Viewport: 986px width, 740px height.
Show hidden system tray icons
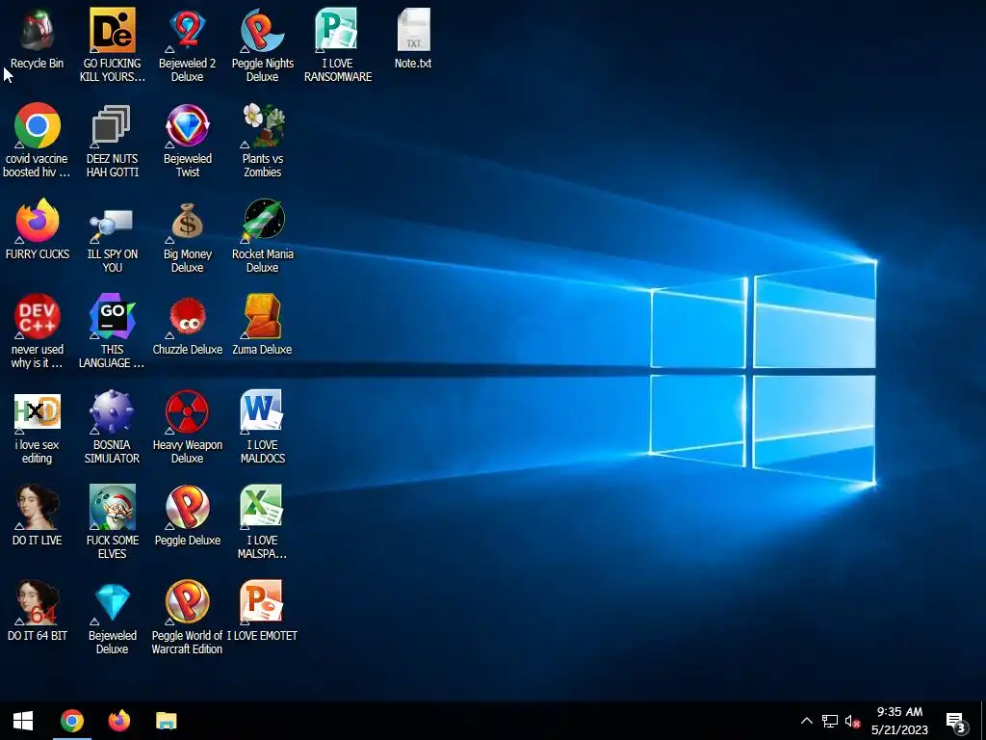point(807,721)
